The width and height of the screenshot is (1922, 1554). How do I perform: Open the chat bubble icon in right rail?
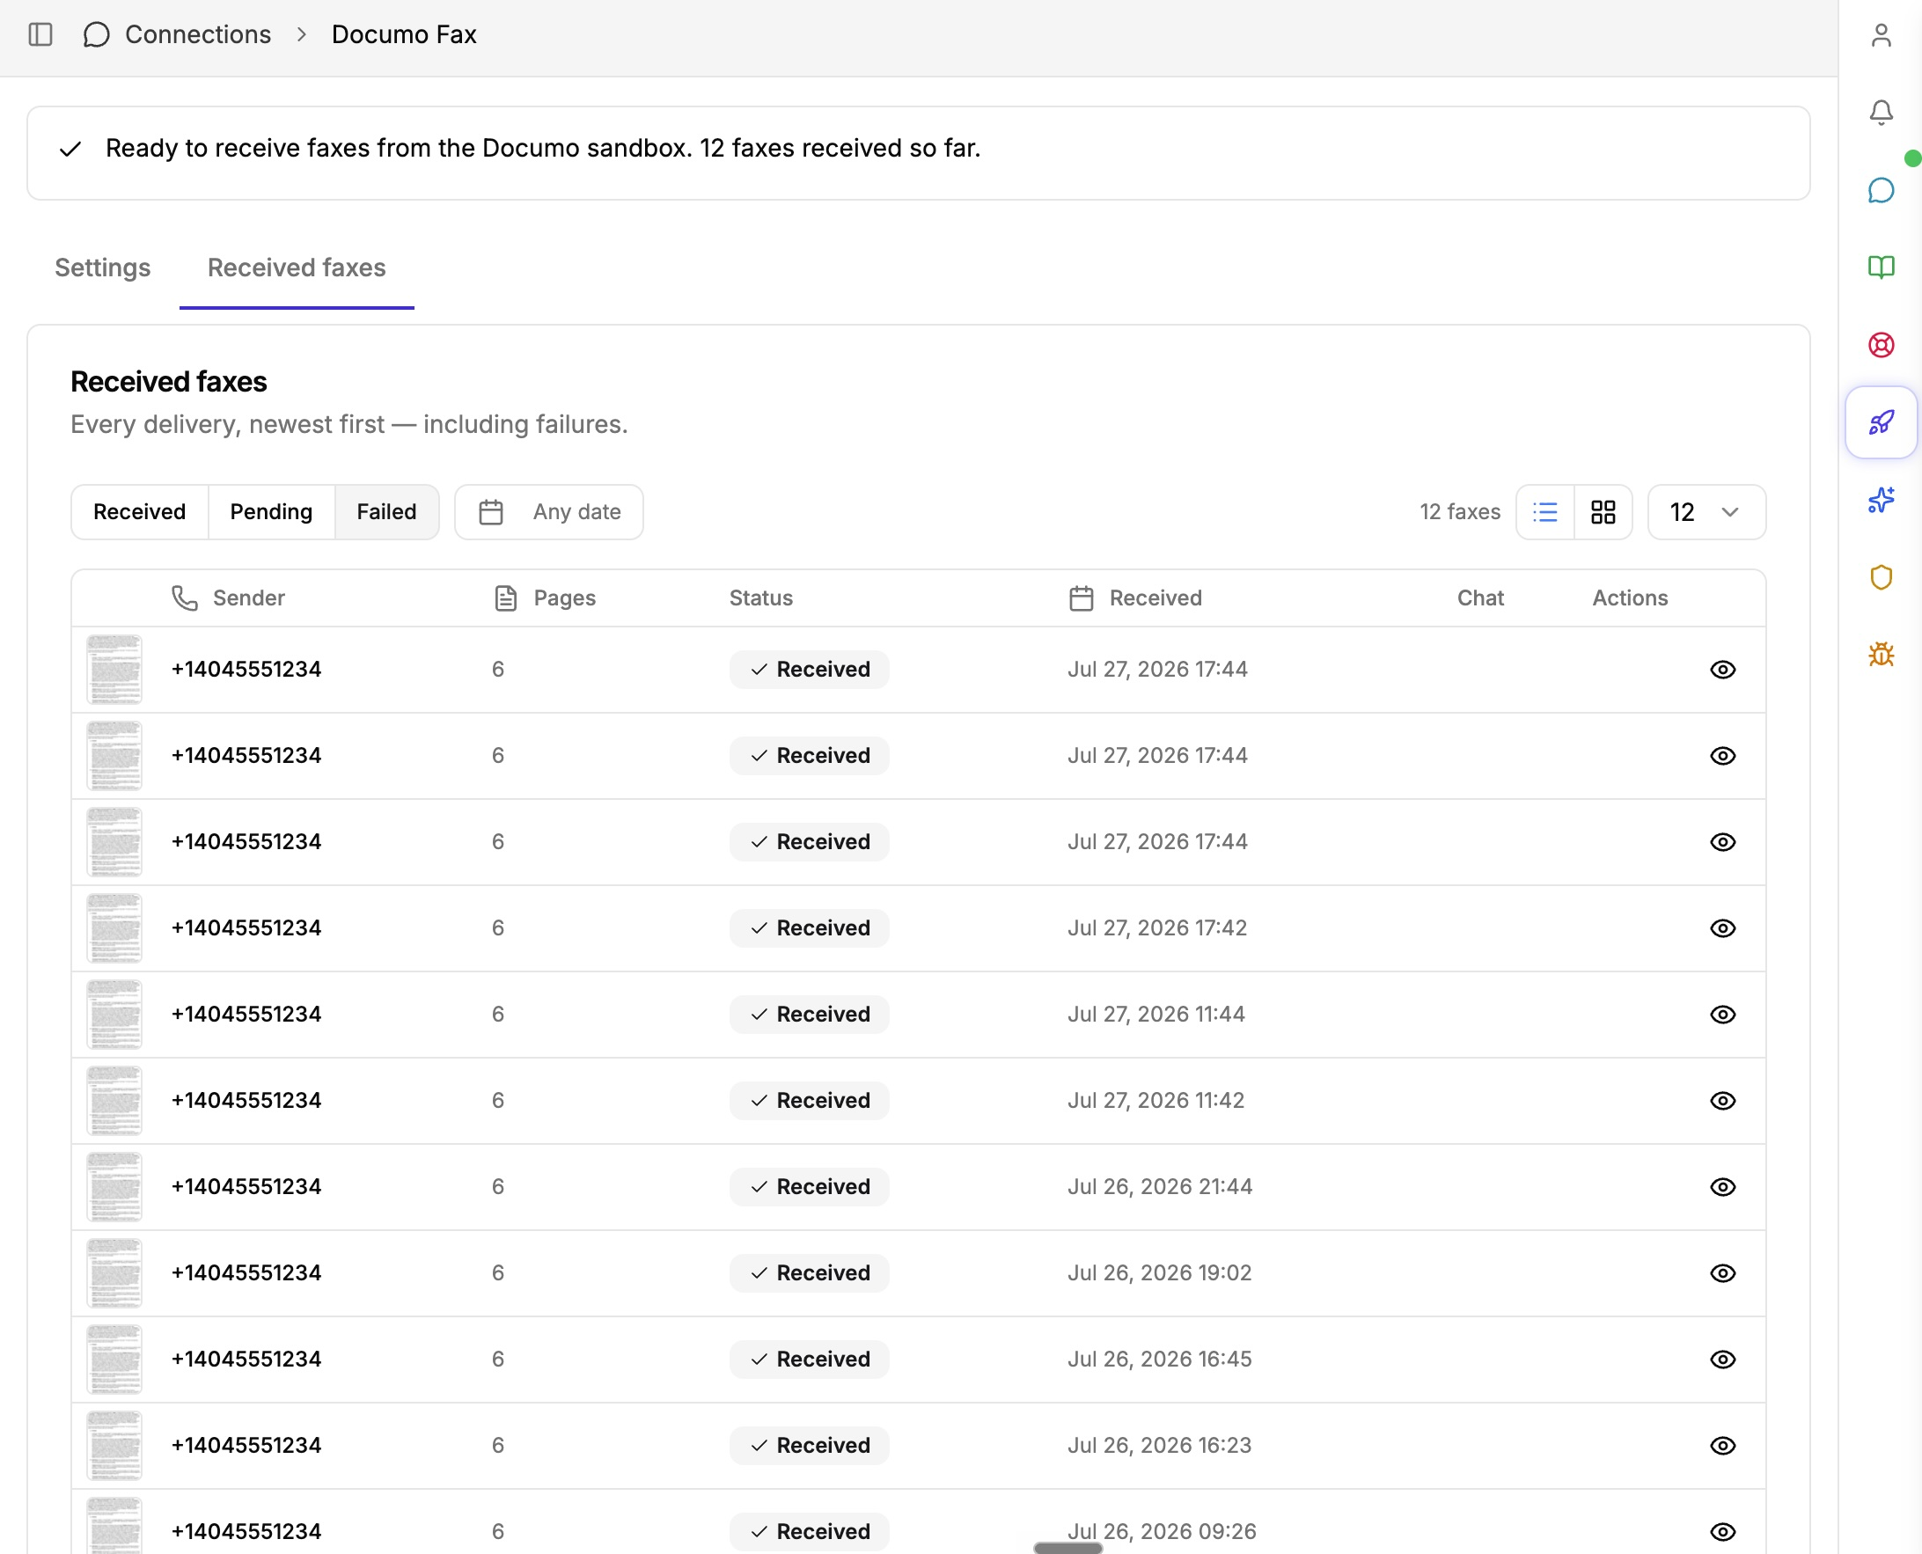tap(1881, 190)
